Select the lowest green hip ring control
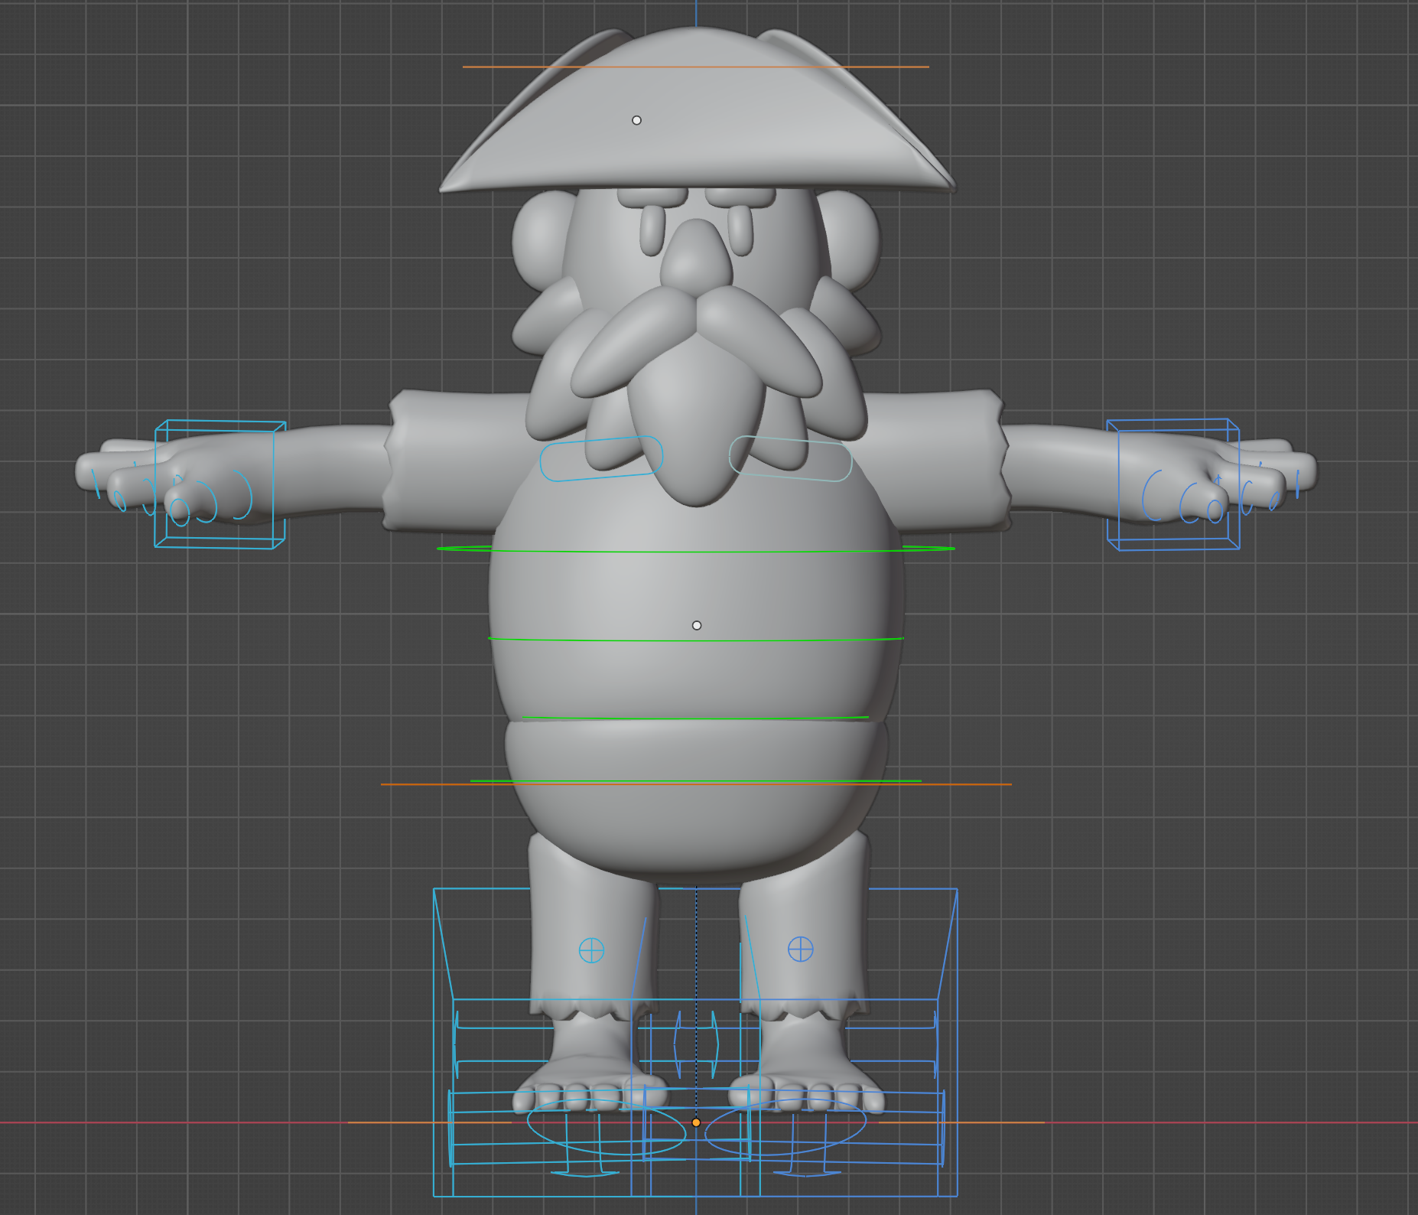Viewport: 1418px width, 1215px height. coord(695,781)
